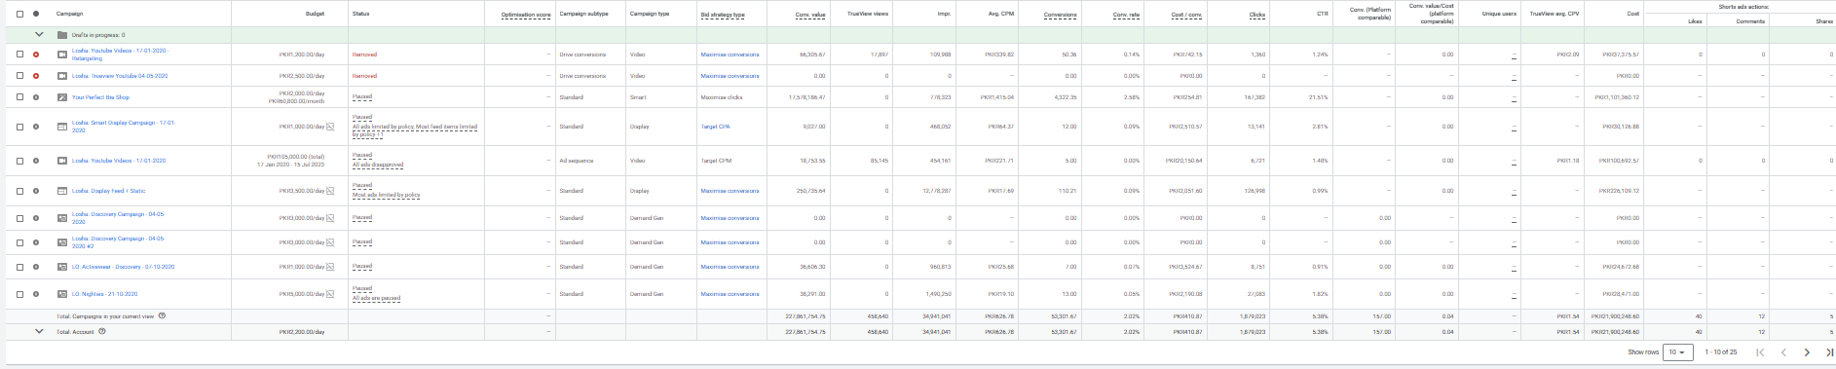Image resolution: width=1836 pixels, height=369 pixels.
Task: Click video campaign type icon of Trueview Video row
Action: (x=62, y=75)
